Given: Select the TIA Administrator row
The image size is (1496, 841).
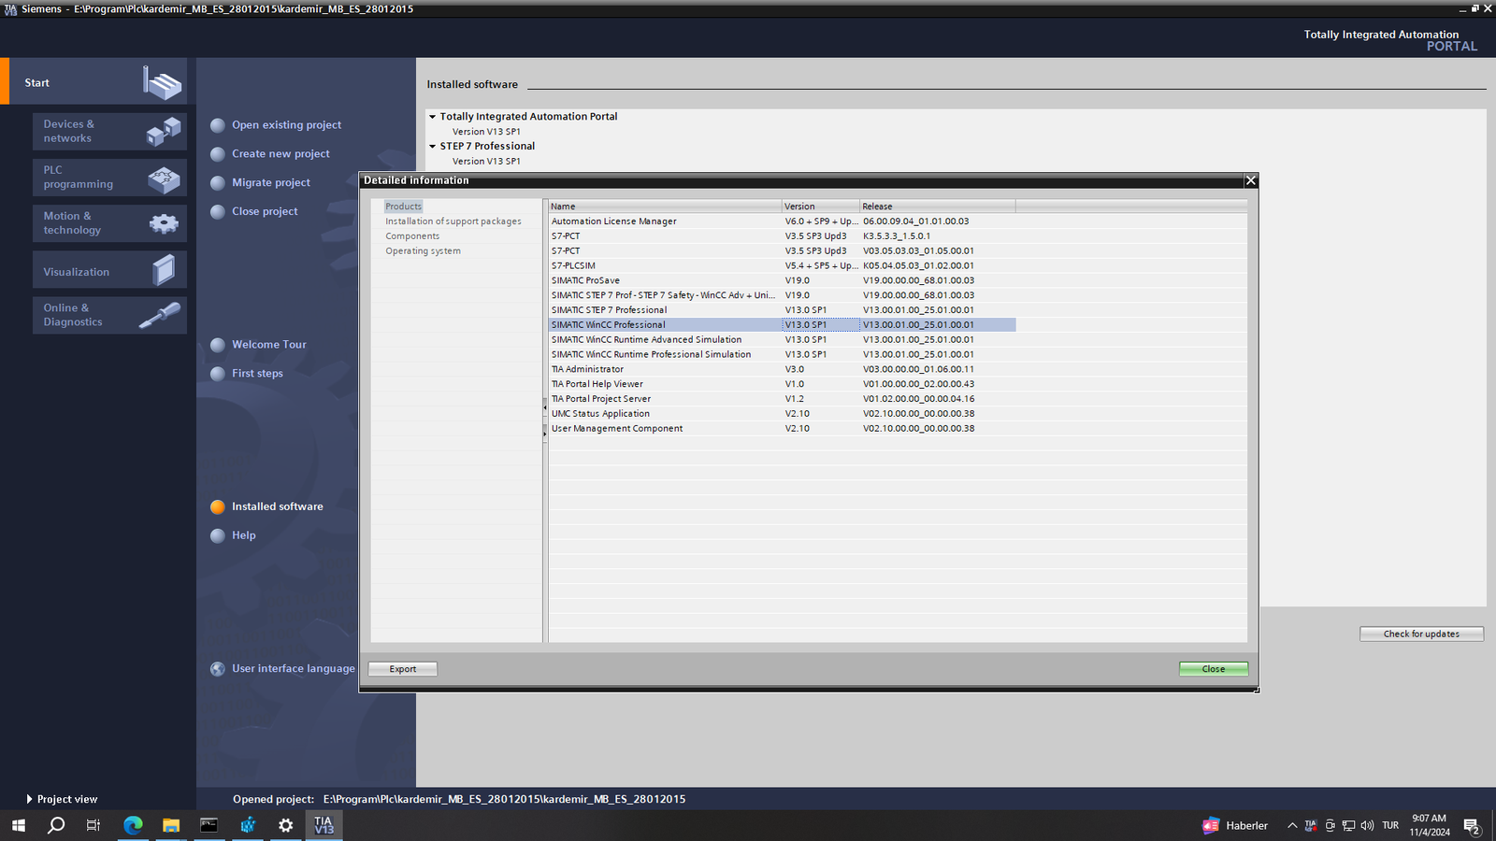Looking at the screenshot, I should (782, 369).
